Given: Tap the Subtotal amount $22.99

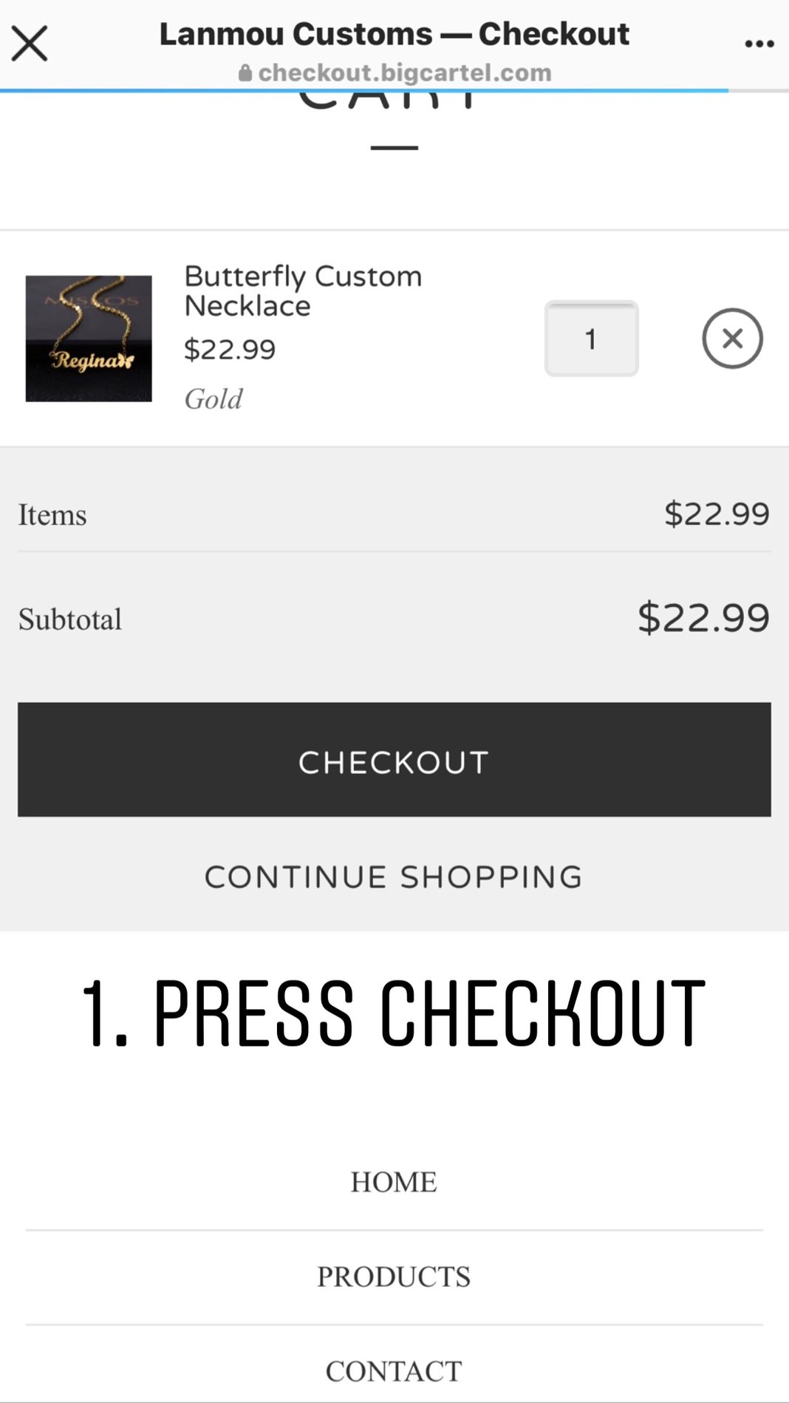Looking at the screenshot, I should pyautogui.click(x=704, y=618).
